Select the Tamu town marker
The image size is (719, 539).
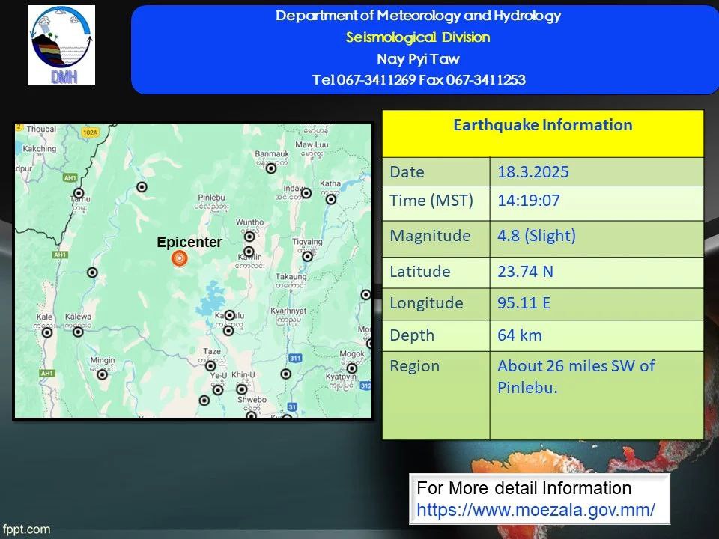79,193
